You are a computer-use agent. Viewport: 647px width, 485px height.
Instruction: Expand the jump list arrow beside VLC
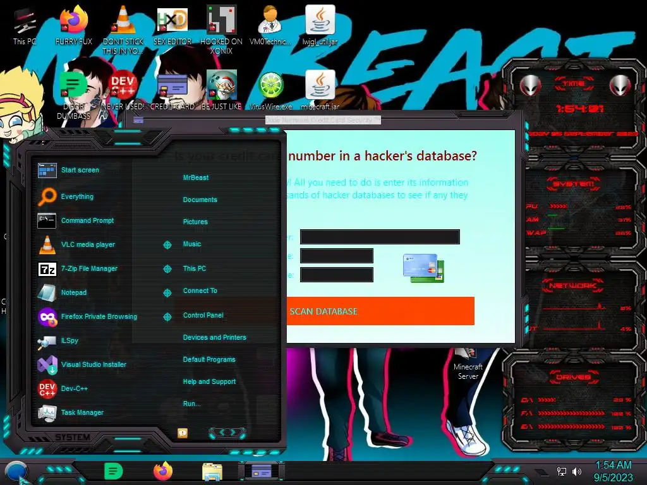click(x=167, y=245)
